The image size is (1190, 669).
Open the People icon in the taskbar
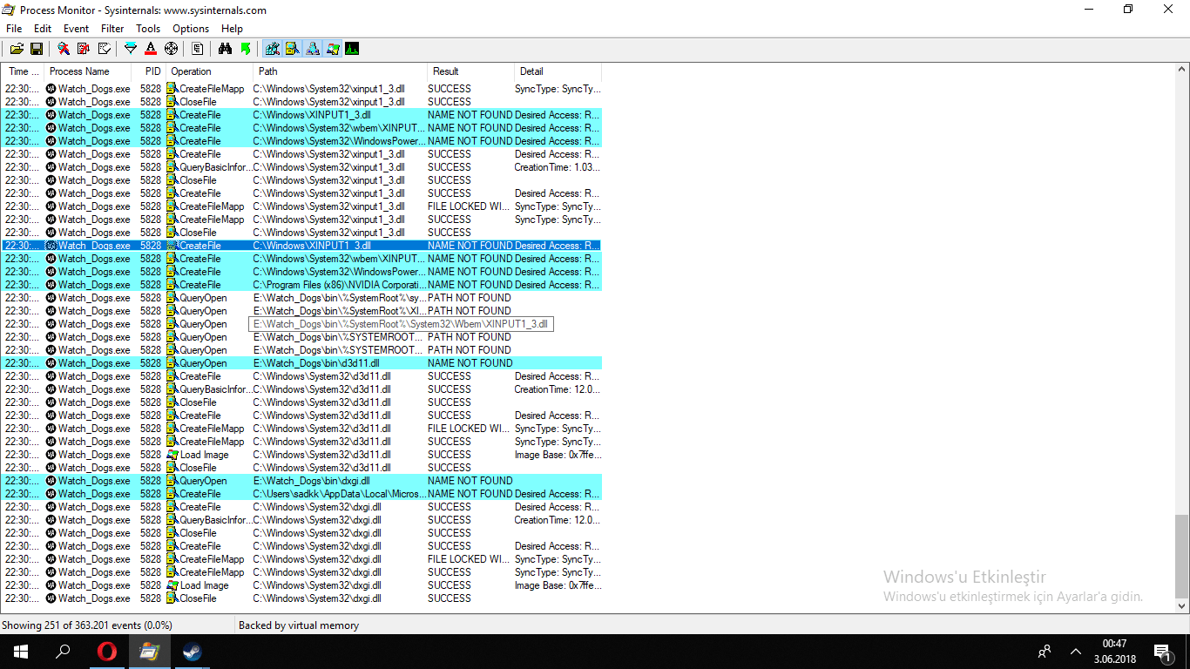pos(1045,652)
